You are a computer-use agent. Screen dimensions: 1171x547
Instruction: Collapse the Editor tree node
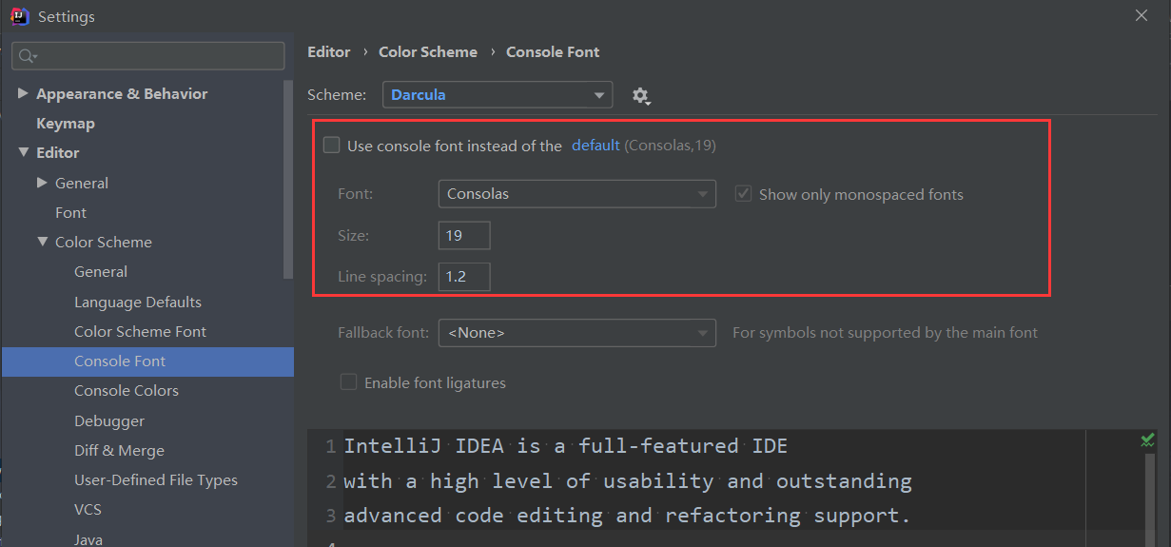[23, 152]
